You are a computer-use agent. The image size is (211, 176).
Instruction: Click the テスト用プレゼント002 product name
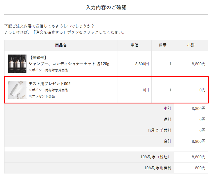point(50,84)
